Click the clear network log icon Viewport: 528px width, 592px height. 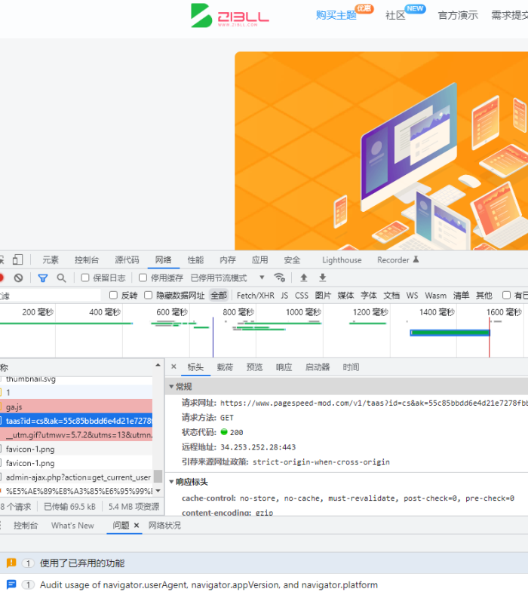pos(18,278)
